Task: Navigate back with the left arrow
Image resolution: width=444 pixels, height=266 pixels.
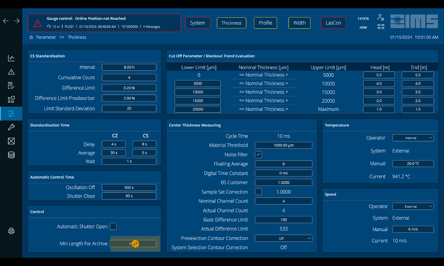Action: [6, 21]
